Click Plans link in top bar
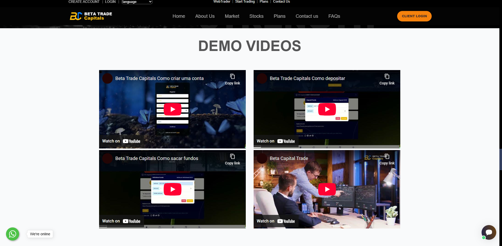 click(x=264, y=2)
